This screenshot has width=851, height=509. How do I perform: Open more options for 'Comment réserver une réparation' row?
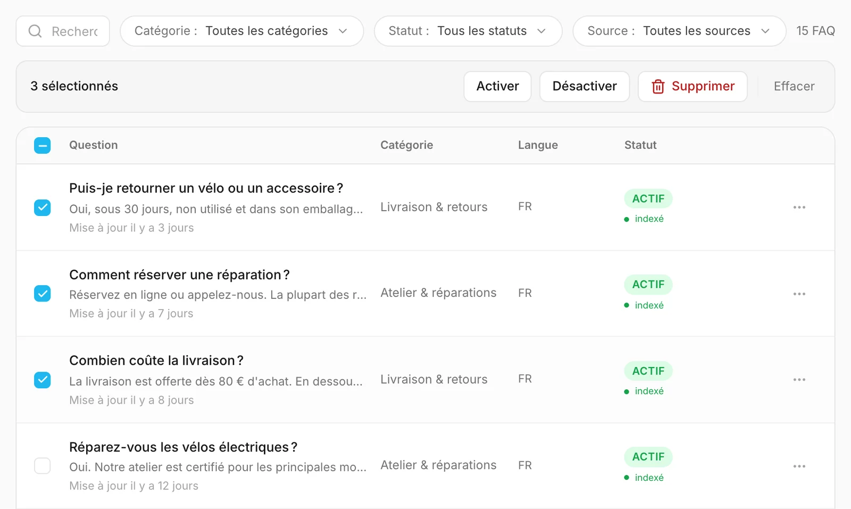(x=799, y=294)
